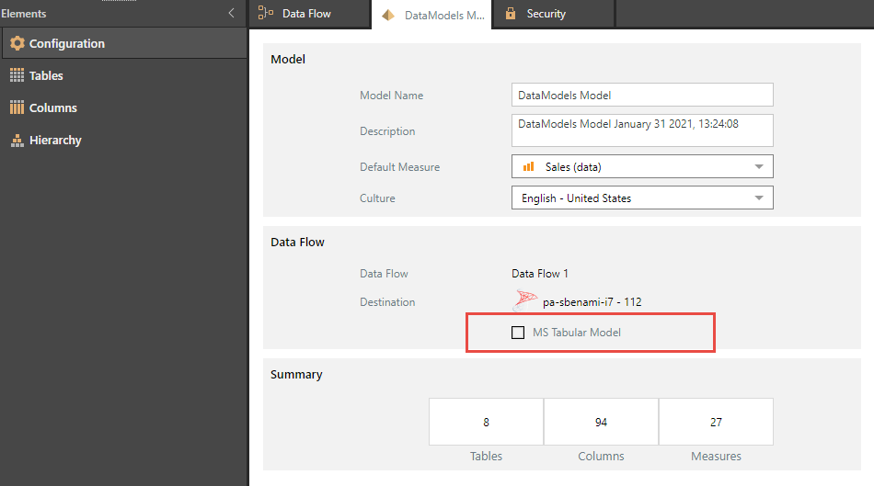Select the Measures summary tile showing 27
Viewport: 874px width, 486px height.
[716, 422]
